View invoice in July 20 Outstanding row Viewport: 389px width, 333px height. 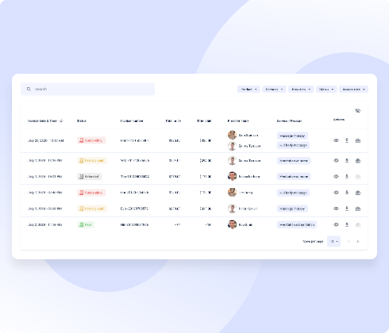(x=336, y=140)
